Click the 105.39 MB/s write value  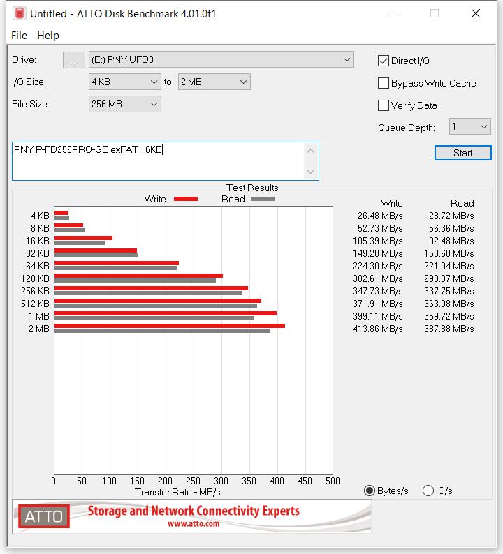[x=378, y=241]
